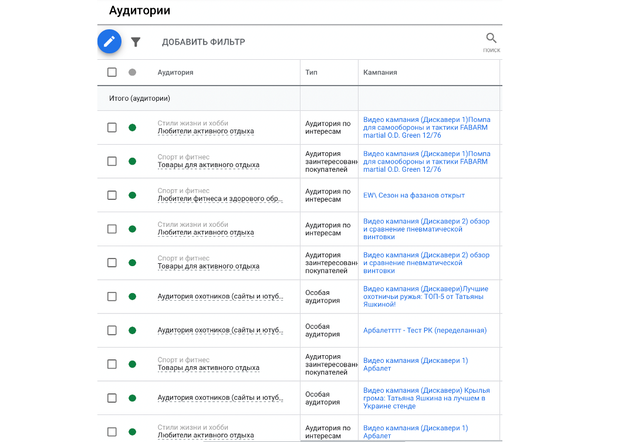Click Товары для активного отдыха in Помпа campaign row
Screen dimensions: 635x442
tap(208, 165)
